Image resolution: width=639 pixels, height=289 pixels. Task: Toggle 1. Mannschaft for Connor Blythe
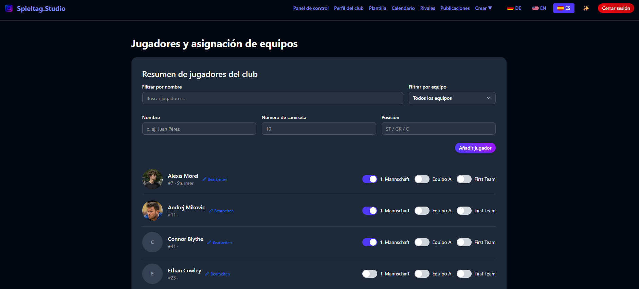coord(370,242)
